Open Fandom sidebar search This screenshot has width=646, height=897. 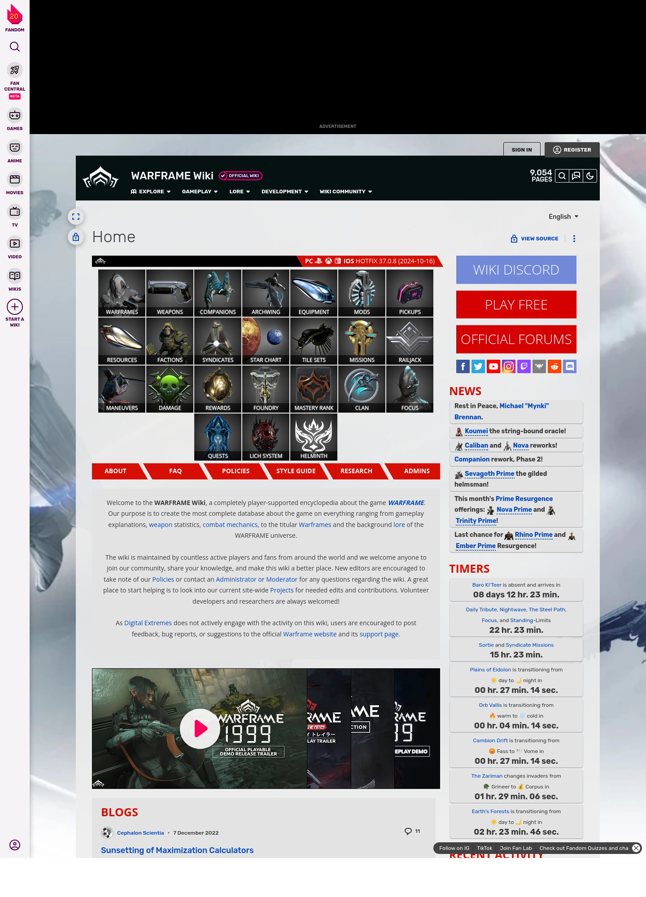(x=15, y=47)
